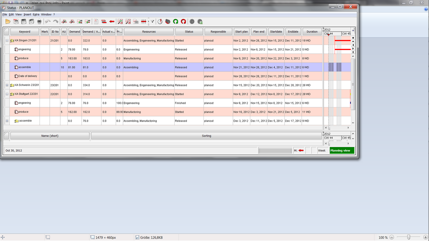429x241 pixels.
Task: Click the red fence-like toolbar icon
Action: tap(144, 21)
